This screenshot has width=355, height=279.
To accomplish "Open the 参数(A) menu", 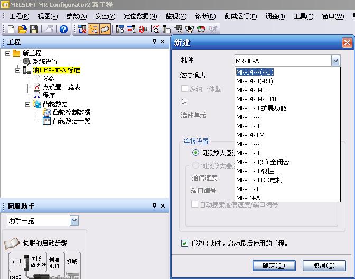I will click(x=77, y=16).
